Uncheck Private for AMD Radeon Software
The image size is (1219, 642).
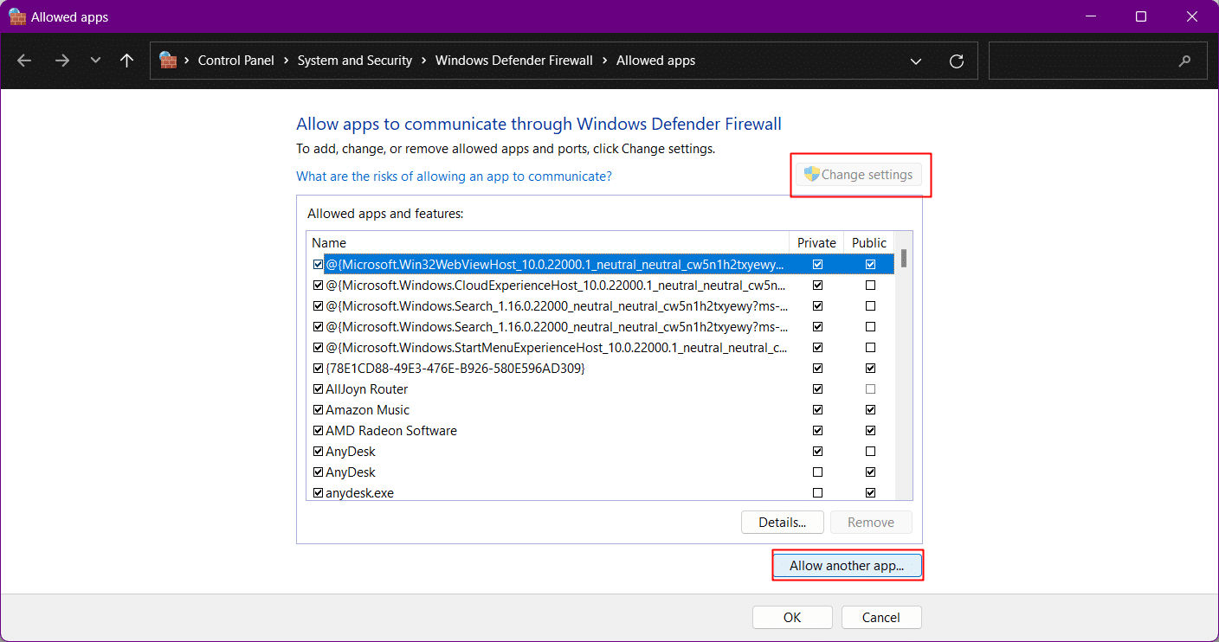(x=817, y=431)
